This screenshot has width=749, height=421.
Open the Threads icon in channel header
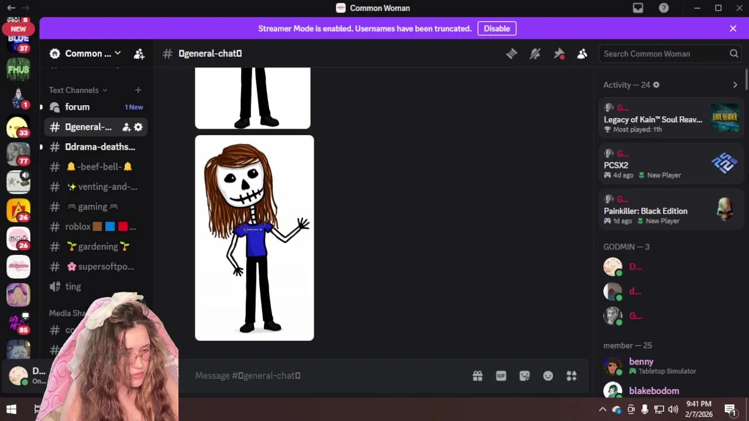point(511,54)
